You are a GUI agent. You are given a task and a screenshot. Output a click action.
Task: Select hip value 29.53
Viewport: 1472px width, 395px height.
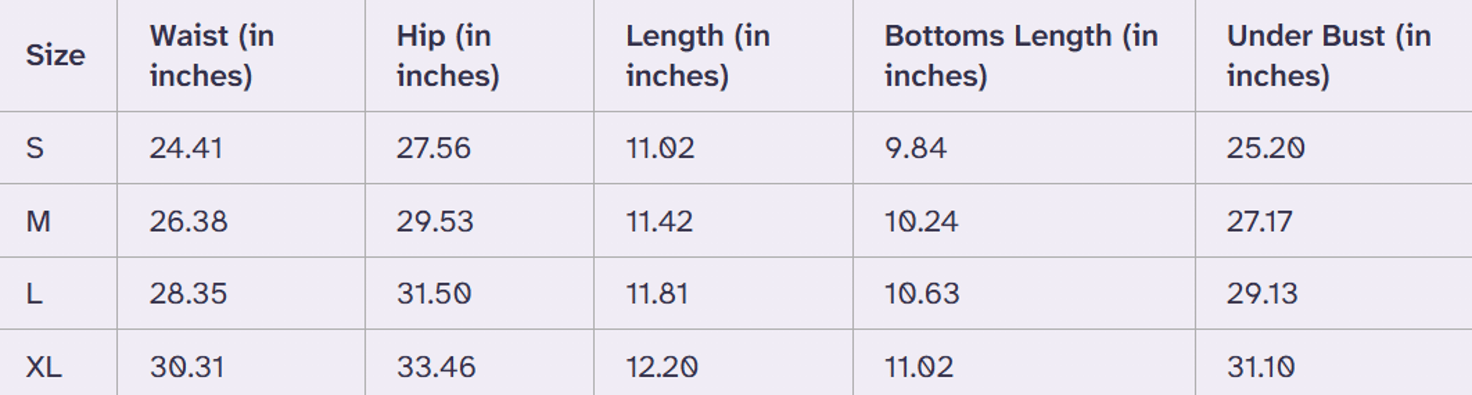(435, 221)
